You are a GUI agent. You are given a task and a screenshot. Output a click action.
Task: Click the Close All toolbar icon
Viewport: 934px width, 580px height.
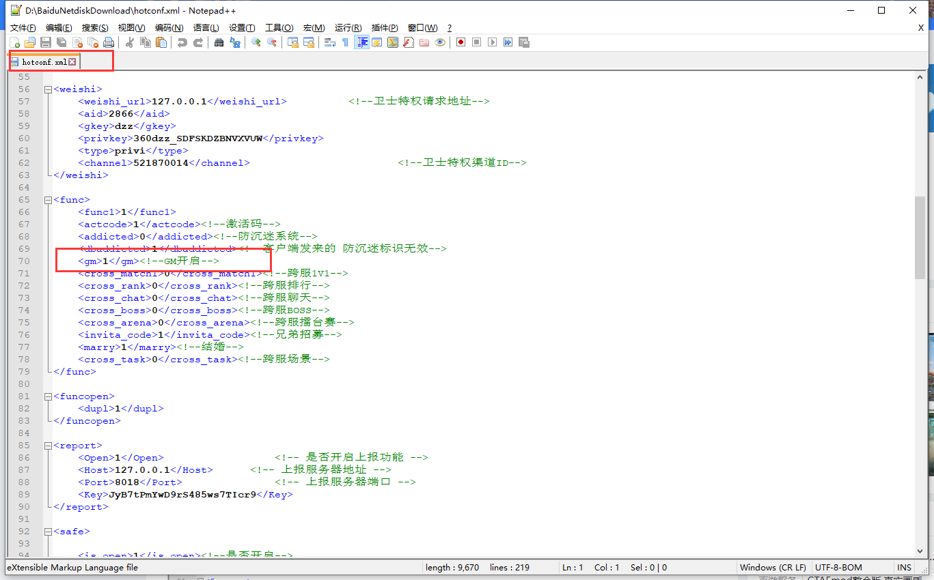93,42
